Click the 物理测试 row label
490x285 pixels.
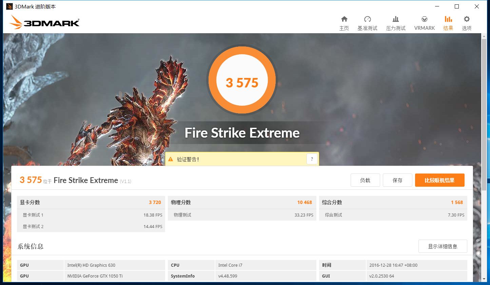click(182, 215)
